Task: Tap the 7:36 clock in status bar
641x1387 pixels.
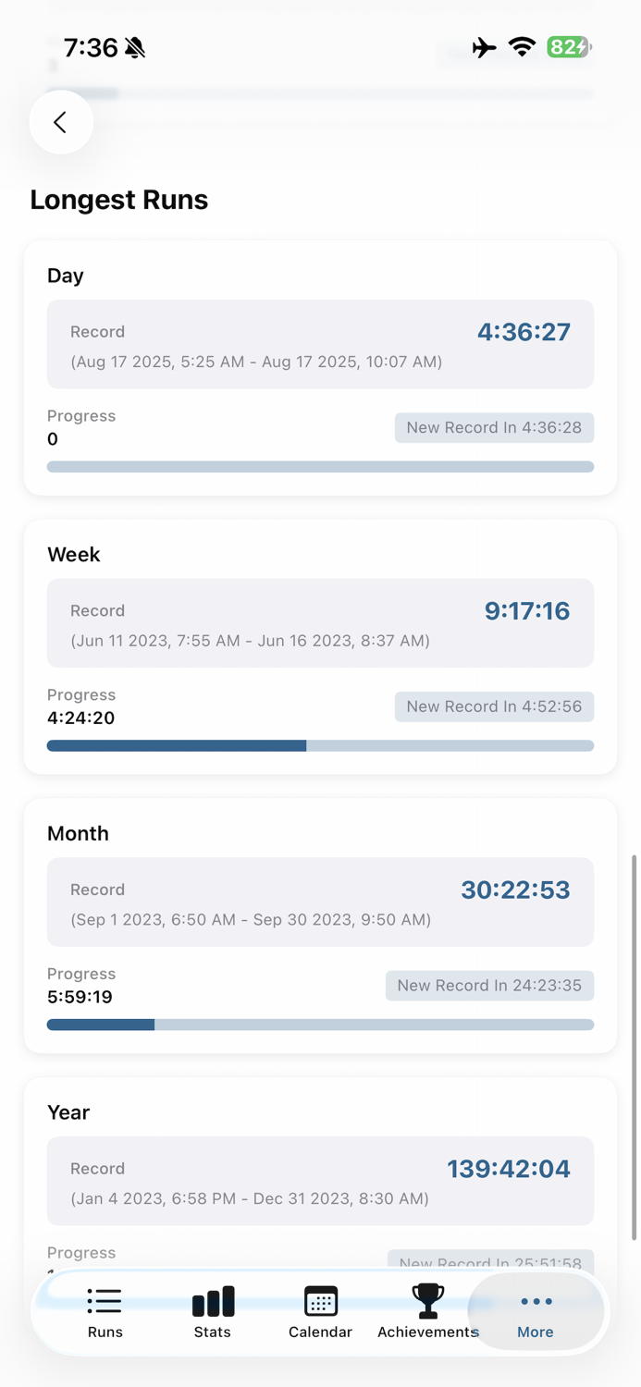Action: 91,47
